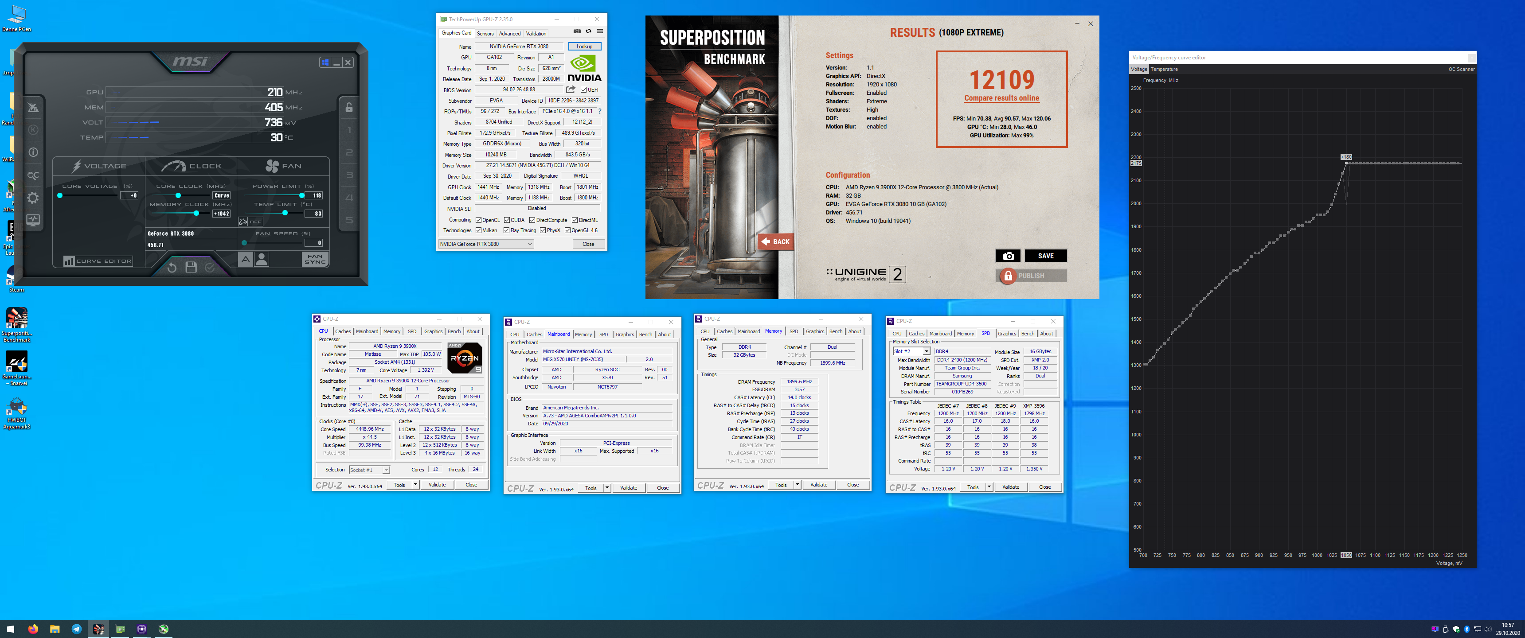Open Afterburner settings gear icon
The image size is (1525, 638).
[x=33, y=198]
